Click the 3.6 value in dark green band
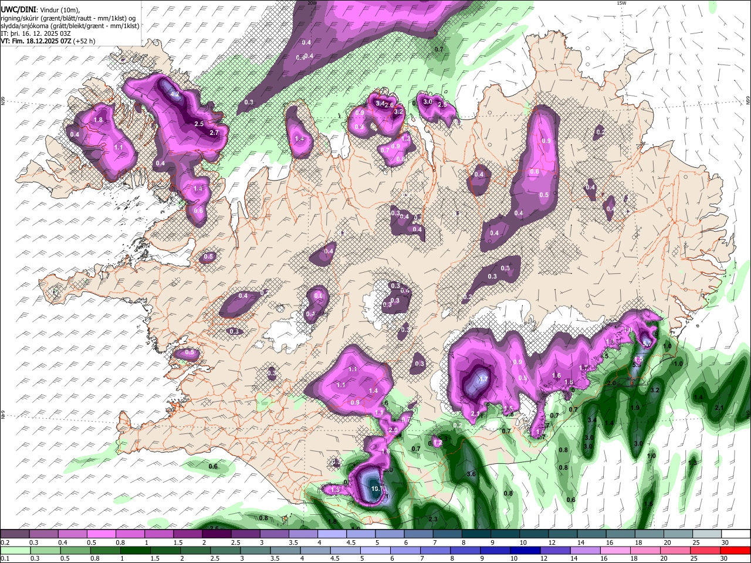This screenshot has width=751, height=563. coord(471,473)
